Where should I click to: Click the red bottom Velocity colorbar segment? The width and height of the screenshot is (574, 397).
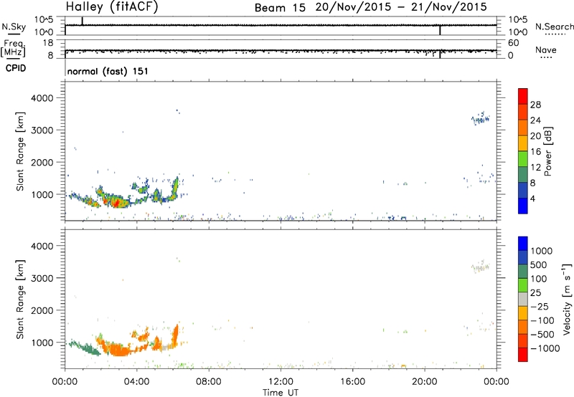coord(523,355)
